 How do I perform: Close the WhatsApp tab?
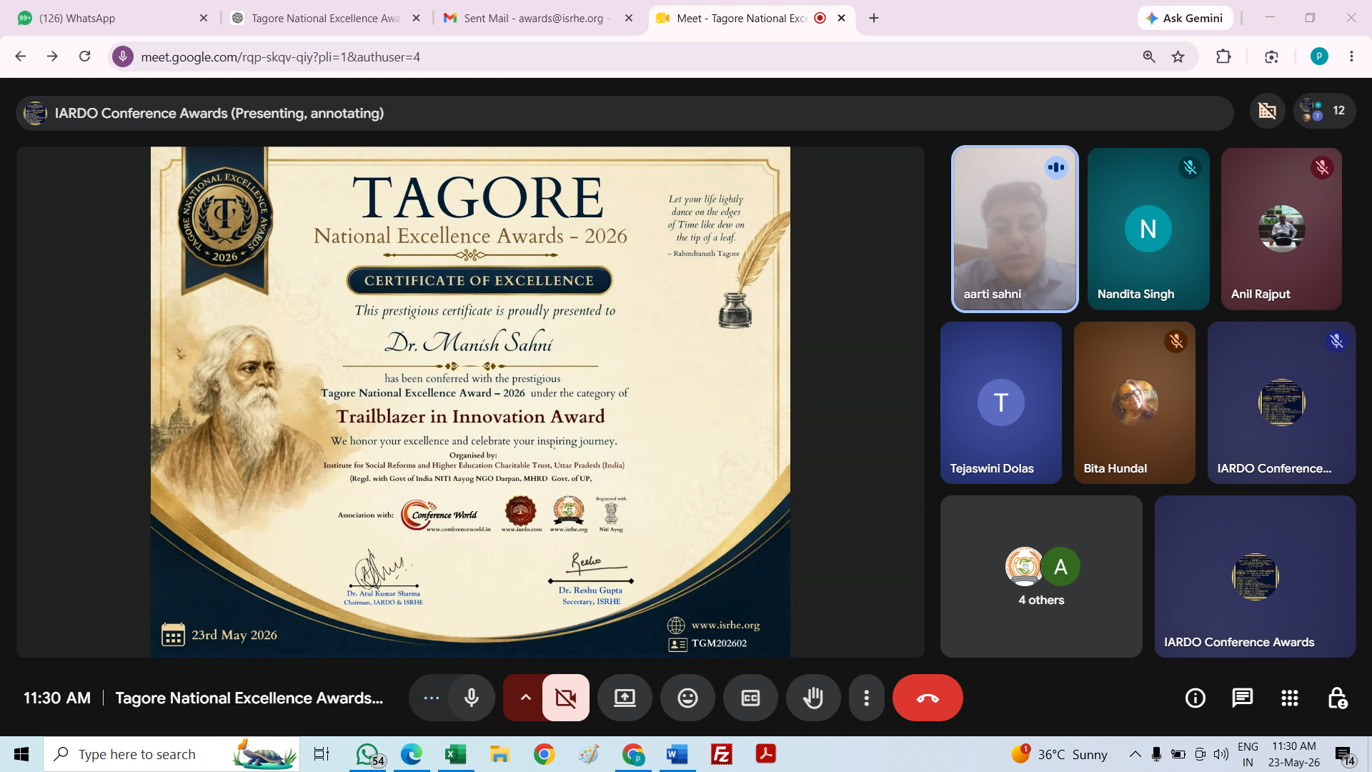204,18
